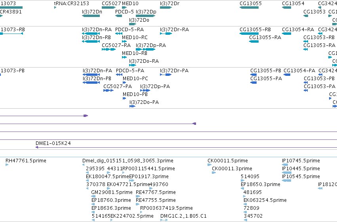The image size is (337, 222).
Task: Click protein l(3)72Do-PA
Action: point(144,102)
